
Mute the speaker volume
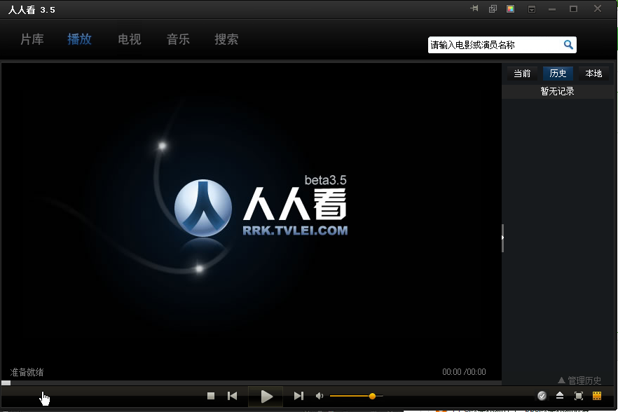(320, 396)
